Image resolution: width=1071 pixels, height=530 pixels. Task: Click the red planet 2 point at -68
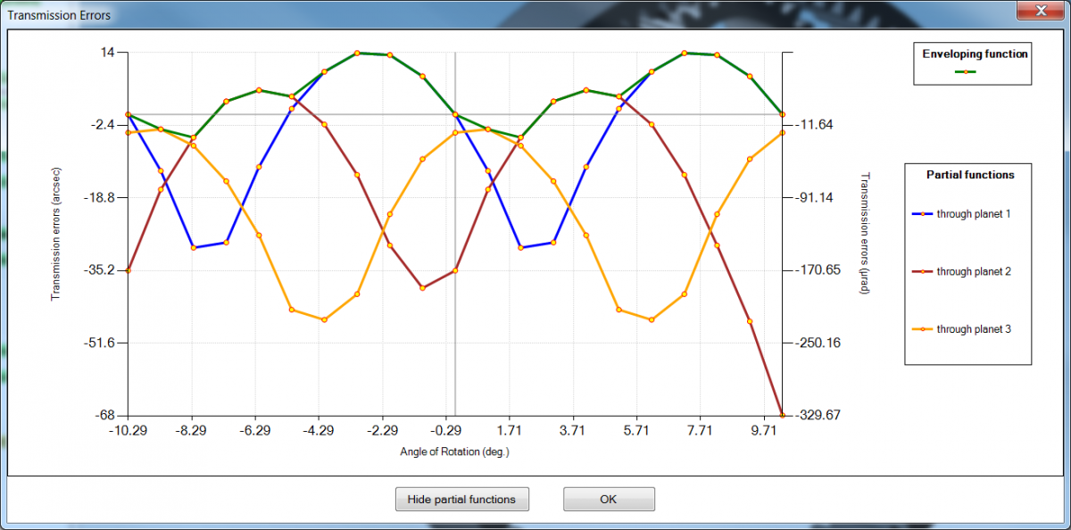tap(783, 415)
